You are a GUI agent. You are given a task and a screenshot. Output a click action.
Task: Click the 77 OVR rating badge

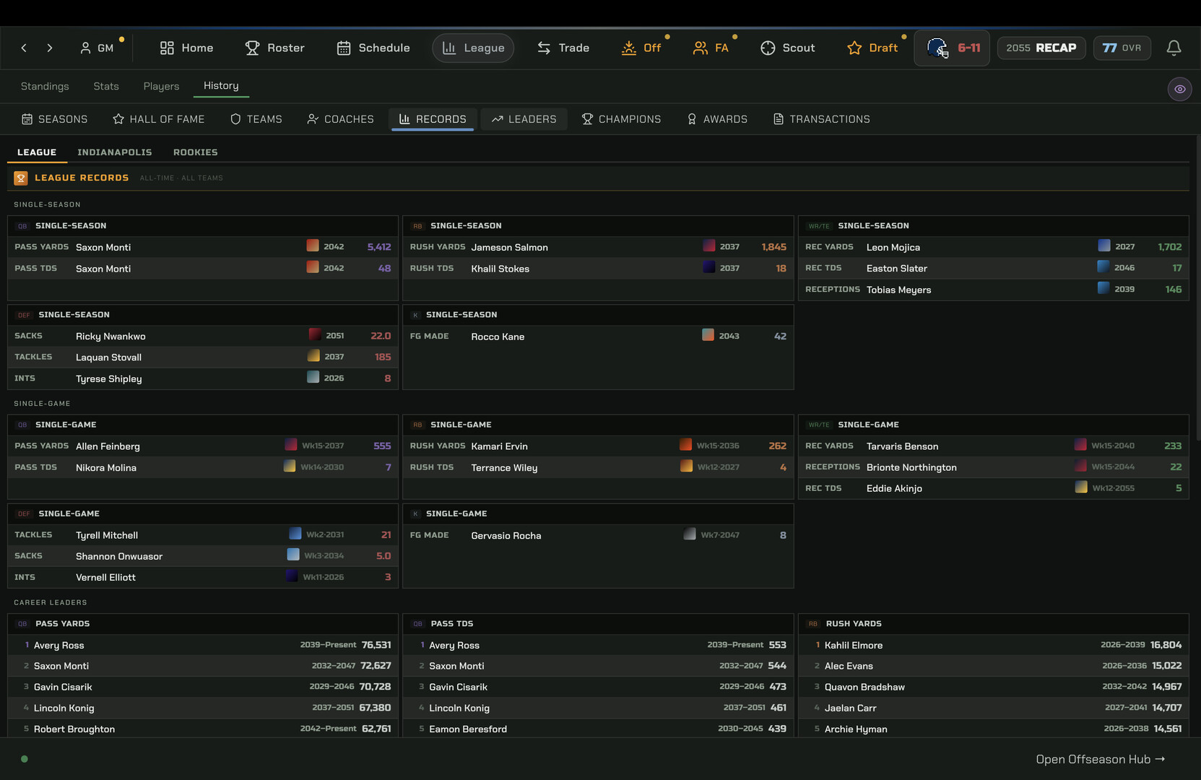click(1122, 48)
